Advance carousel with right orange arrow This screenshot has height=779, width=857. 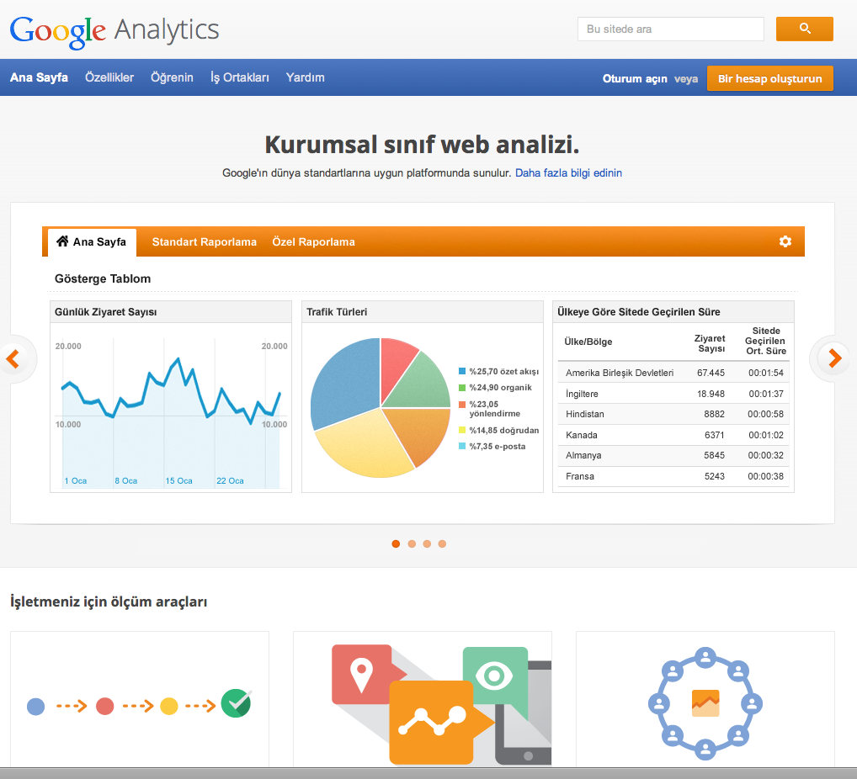pyautogui.click(x=834, y=358)
